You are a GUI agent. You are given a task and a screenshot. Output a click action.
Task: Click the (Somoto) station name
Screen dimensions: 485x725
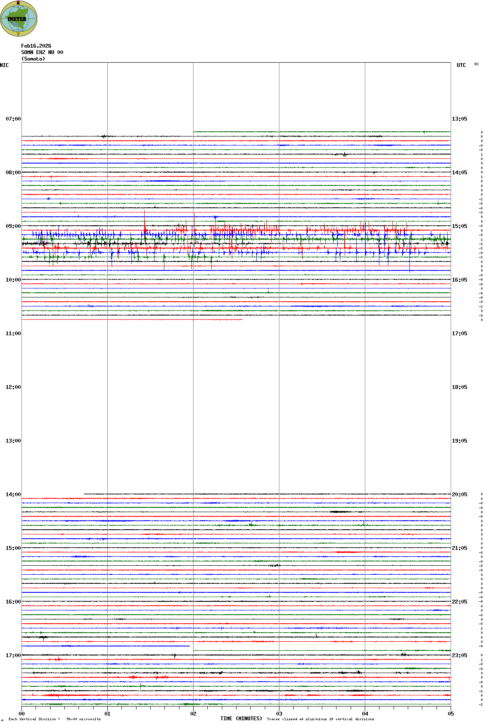pyautogui.click(x=33, y=59)
